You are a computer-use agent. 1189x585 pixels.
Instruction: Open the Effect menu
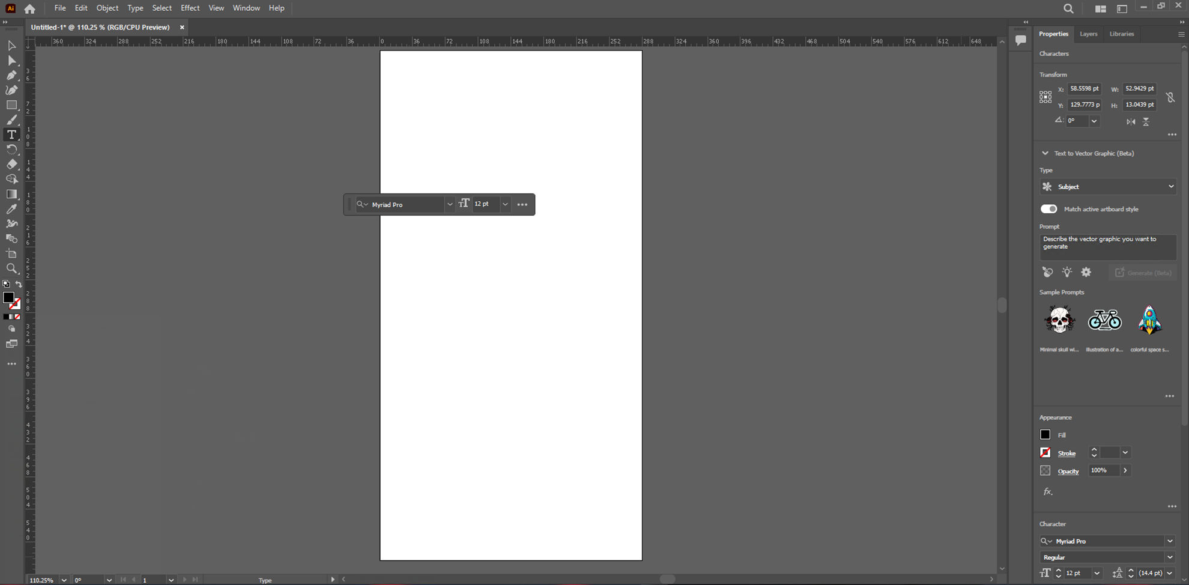coord(190,8)
